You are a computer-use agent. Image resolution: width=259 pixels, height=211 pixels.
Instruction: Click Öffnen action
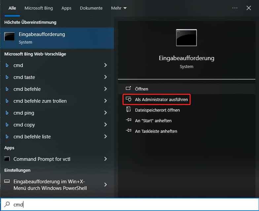click(187, 89)
